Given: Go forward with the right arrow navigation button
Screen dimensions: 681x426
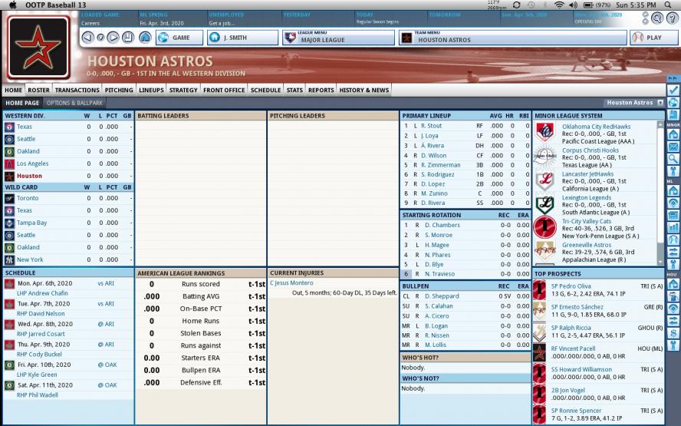Looking at the screenshot, I should [113, 38].
